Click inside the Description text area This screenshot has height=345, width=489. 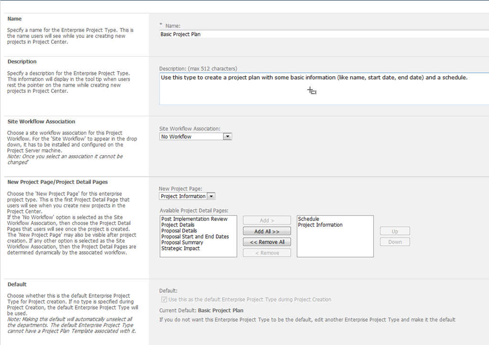click(324, 89)
